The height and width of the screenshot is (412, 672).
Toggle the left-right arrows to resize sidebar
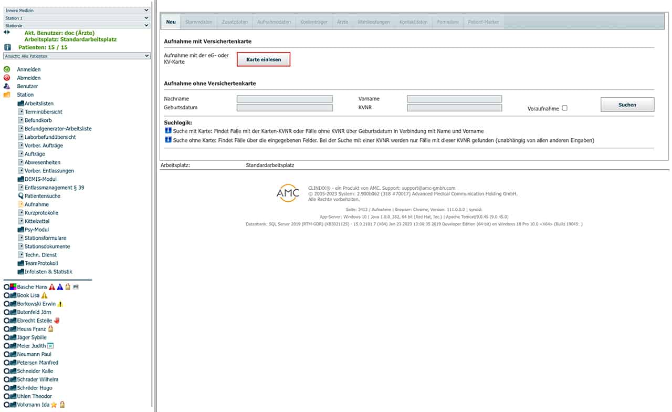click(x=7, y=32)
